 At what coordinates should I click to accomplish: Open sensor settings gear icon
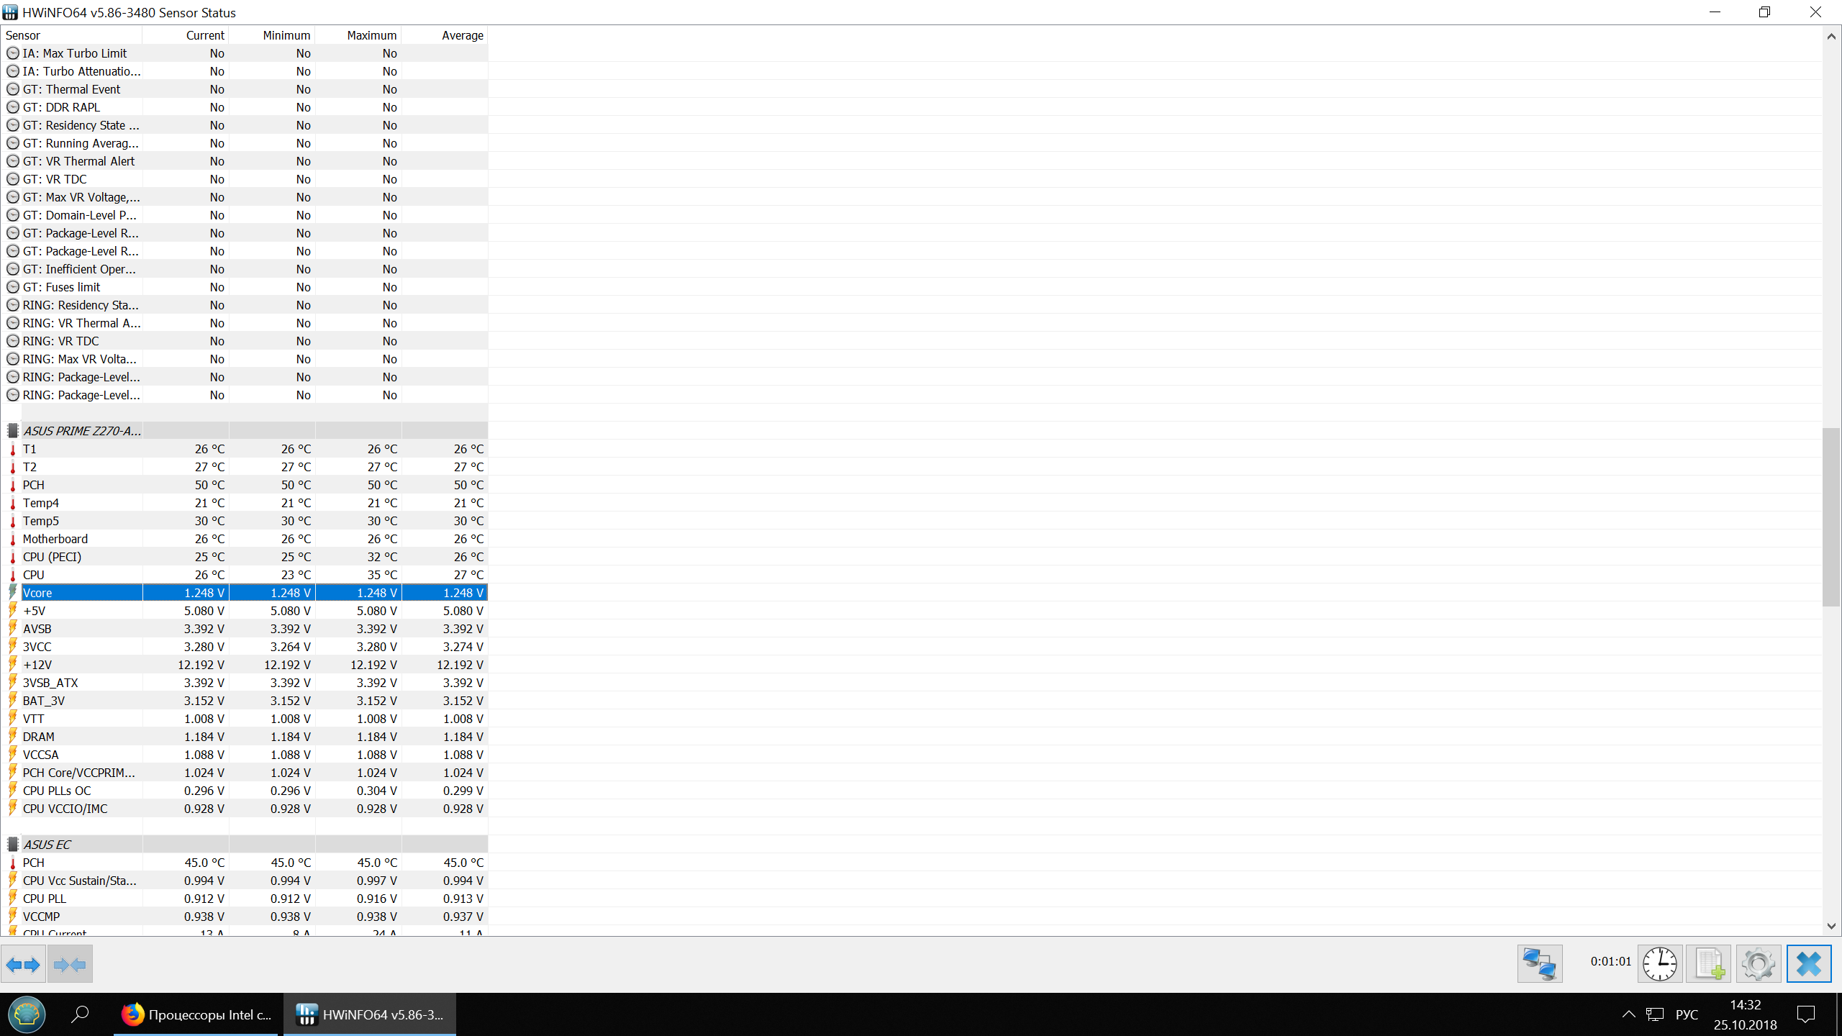[x=1759, y=964]
